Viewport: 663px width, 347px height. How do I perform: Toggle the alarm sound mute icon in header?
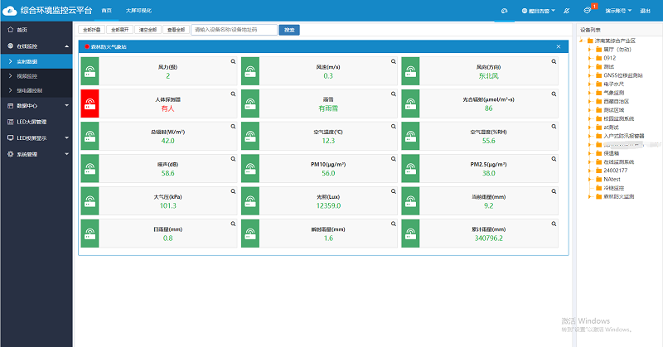click(567, 11)
